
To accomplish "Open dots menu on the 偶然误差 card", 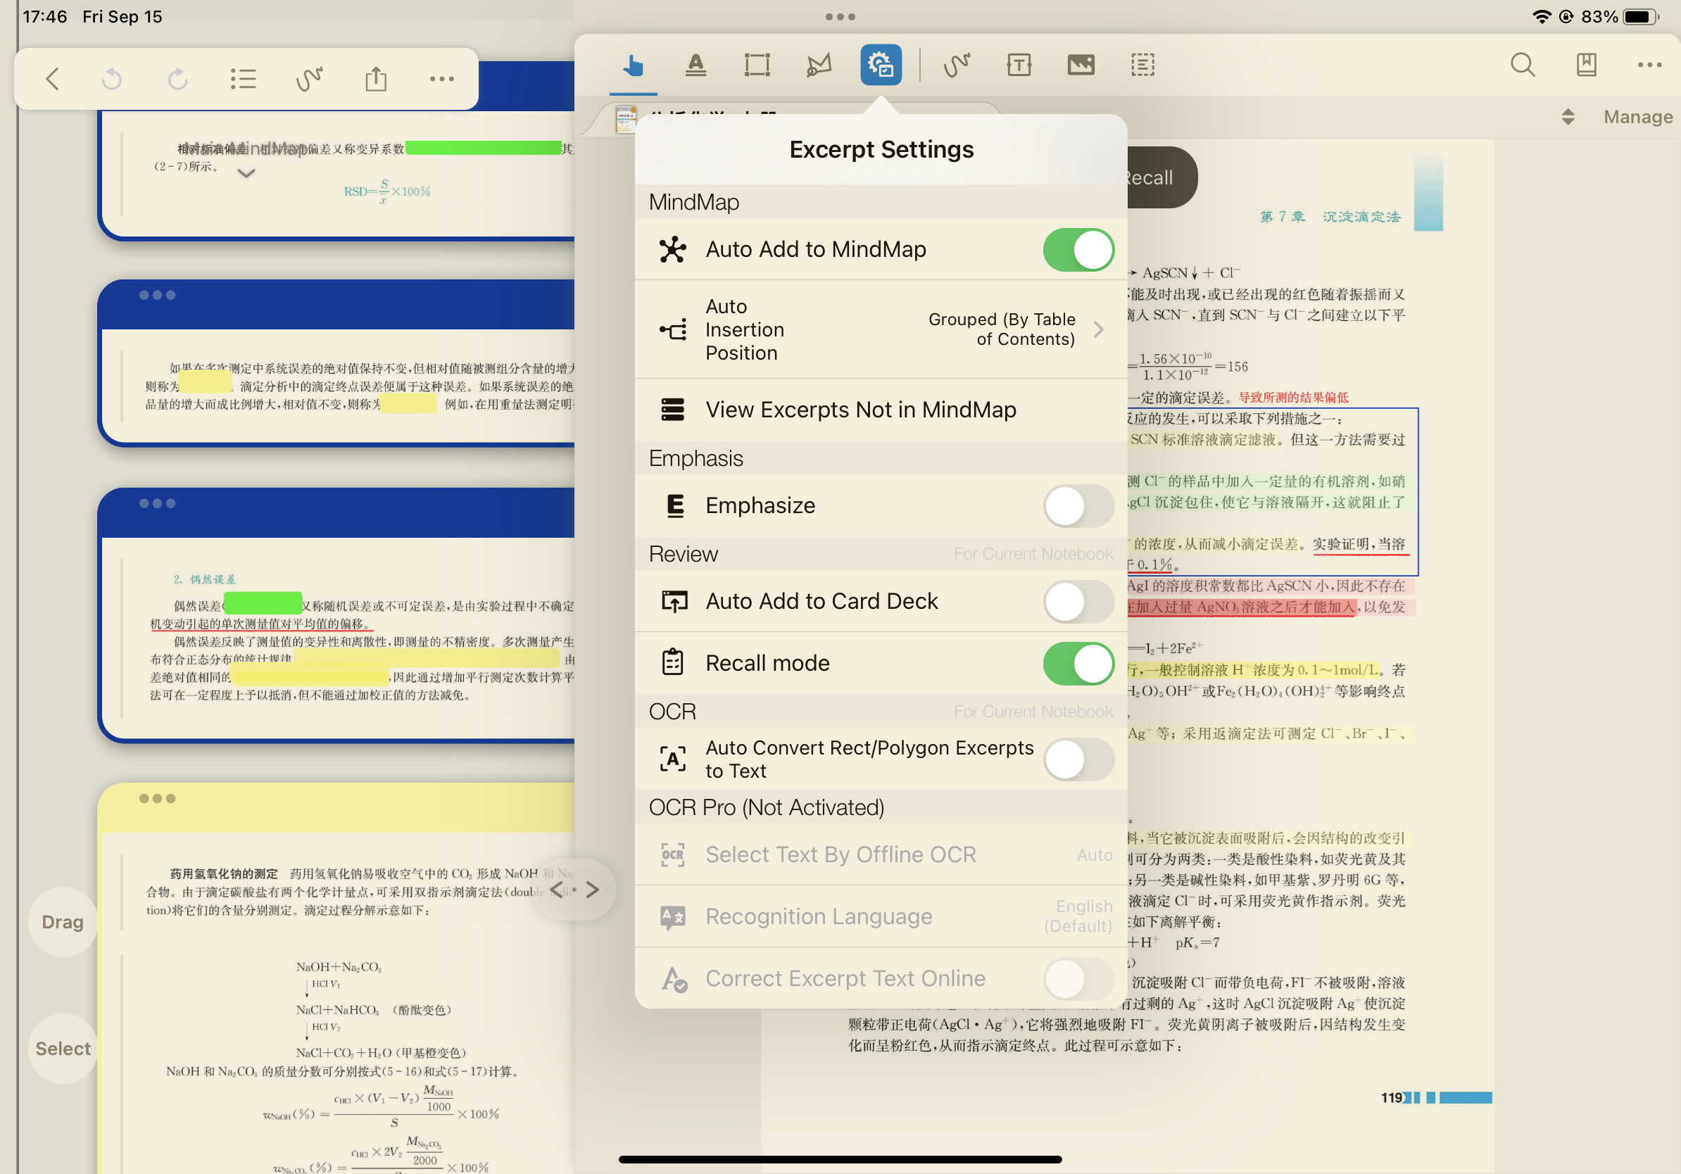I will (158, 503).
